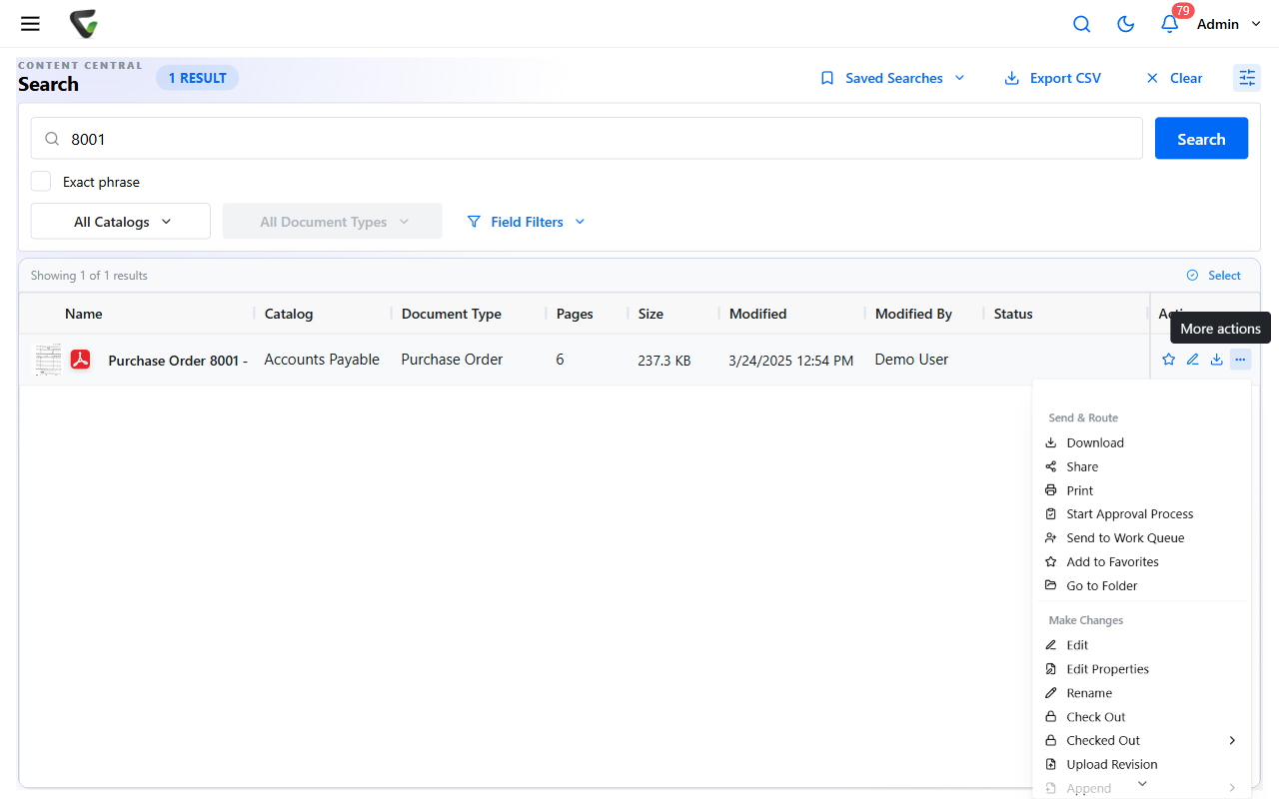Select Check Out menu item
The width and height of the screenshot is (1279, 799).
1141,717
